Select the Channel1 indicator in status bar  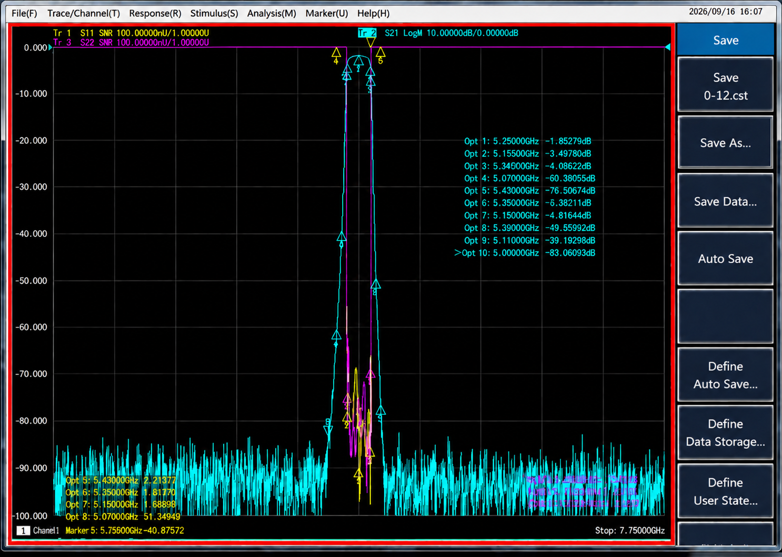pyautogui.click(x=38, y=531)
